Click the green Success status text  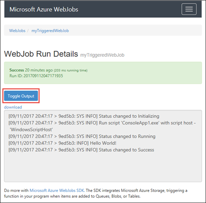coord(16,70)
